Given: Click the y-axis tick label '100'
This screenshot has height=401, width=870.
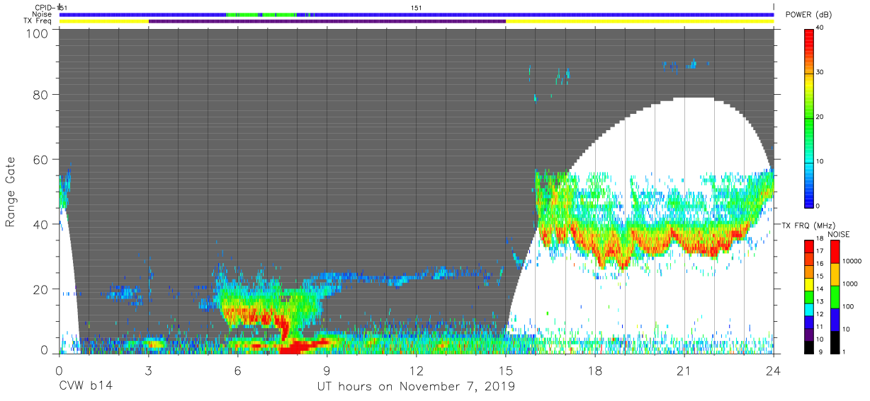Looking at the screenshot, I should [x=38, y=33].
